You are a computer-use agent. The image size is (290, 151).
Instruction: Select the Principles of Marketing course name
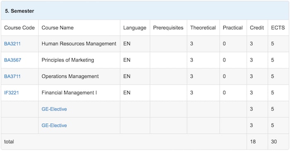coord(68,60)
